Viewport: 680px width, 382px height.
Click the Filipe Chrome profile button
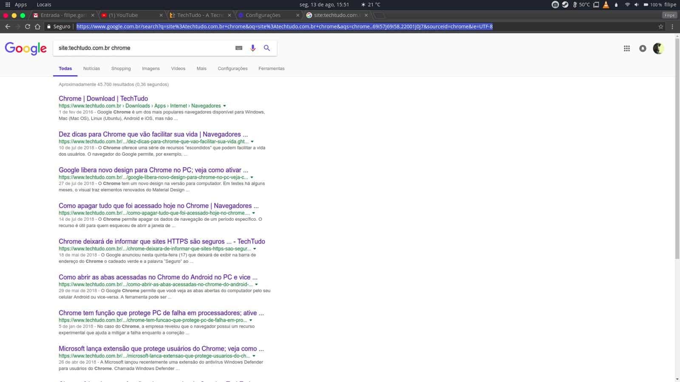pyautogui.click(x=670, y=15)
